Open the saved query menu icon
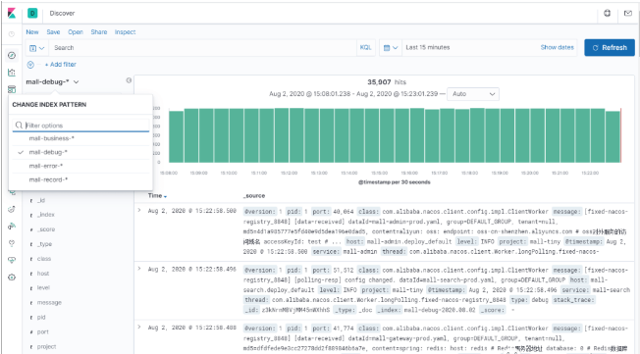 point(36,48)
